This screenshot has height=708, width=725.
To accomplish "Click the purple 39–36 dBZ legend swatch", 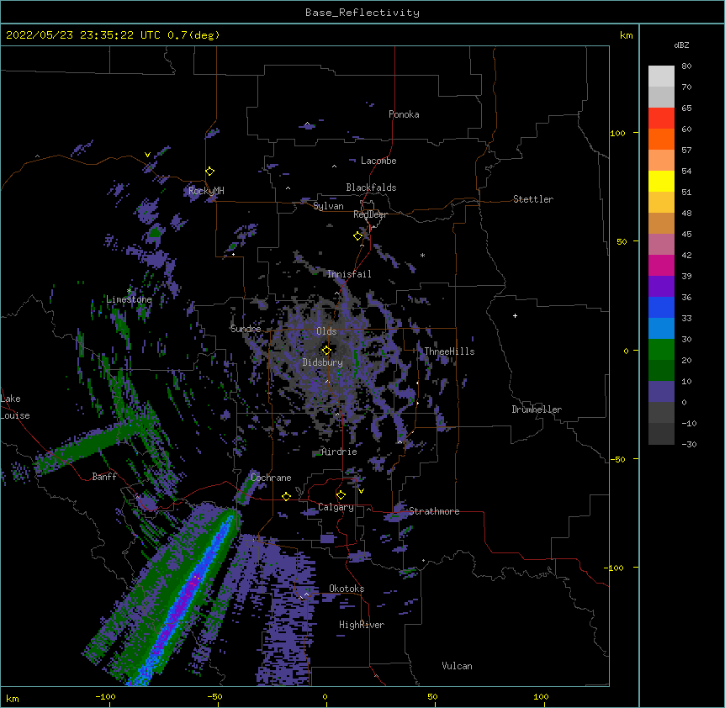I will pos(661,287).
